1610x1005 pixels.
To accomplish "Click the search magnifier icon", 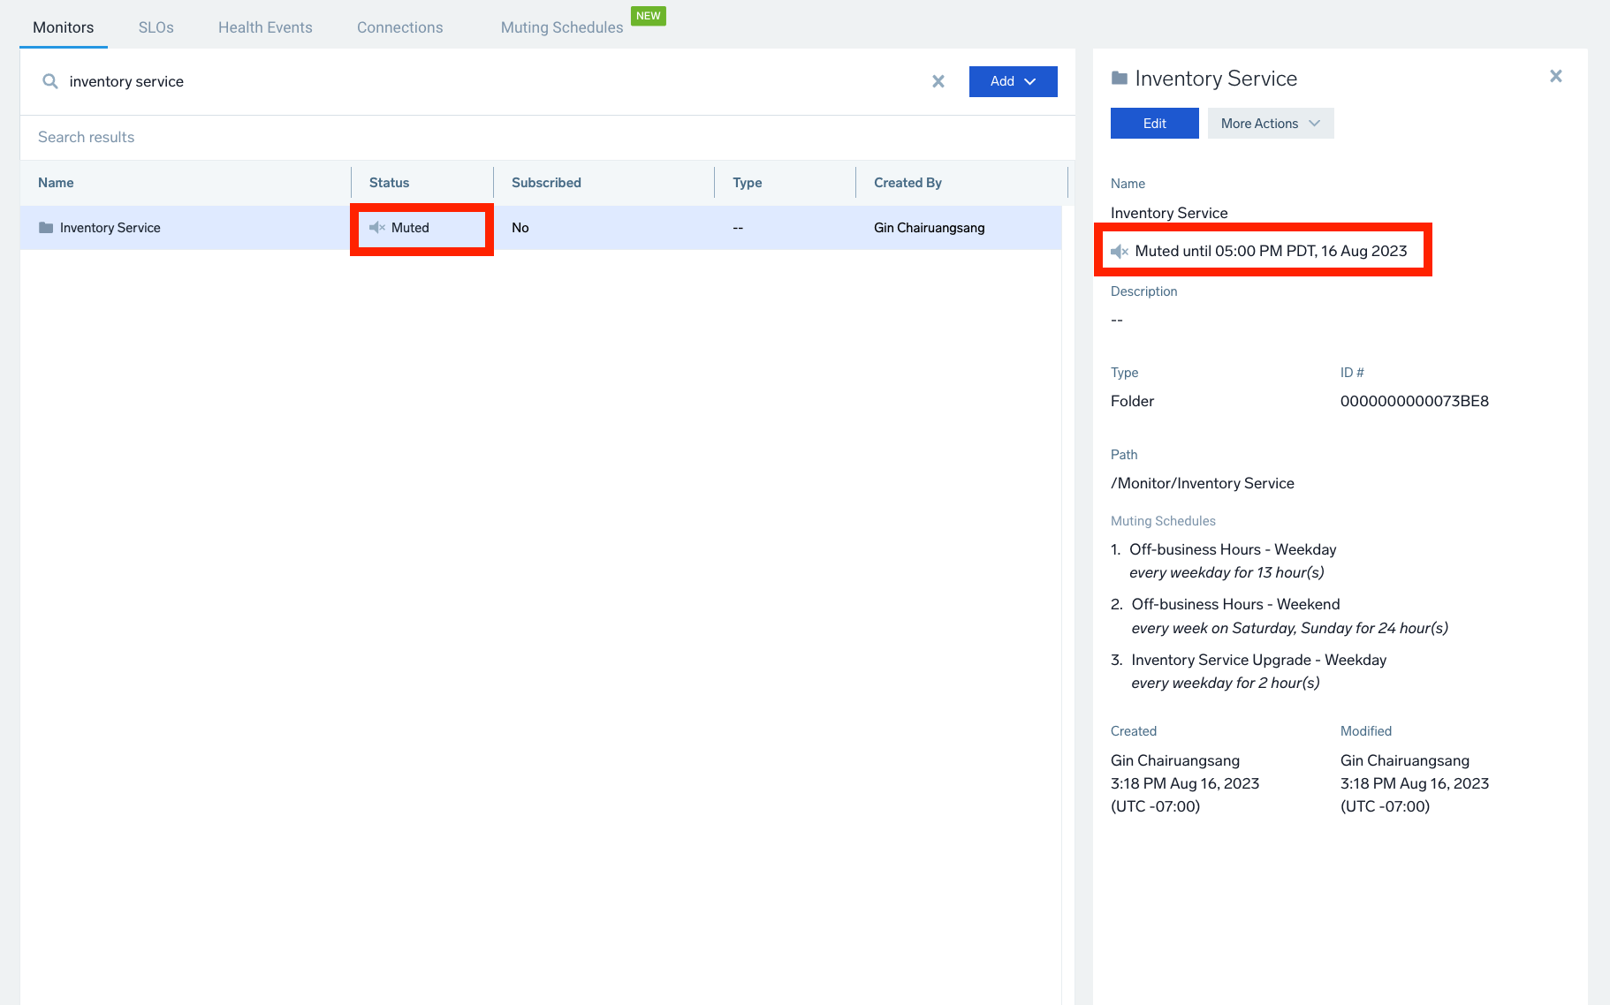I will [50, 81].
